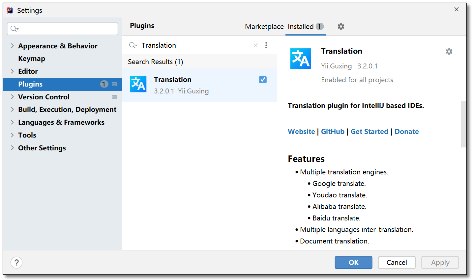Click 'Document translation.' bullet text
Viewport: 472px width, 280px height.
coord(335,241)
